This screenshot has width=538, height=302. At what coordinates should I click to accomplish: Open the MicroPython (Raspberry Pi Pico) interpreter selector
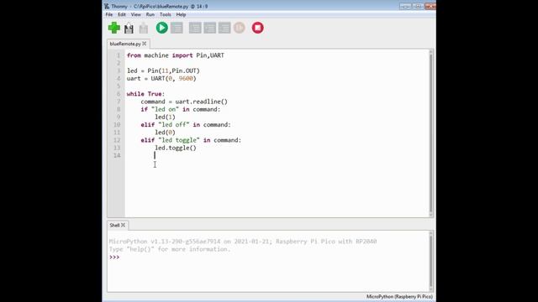[x=399, y=296]
